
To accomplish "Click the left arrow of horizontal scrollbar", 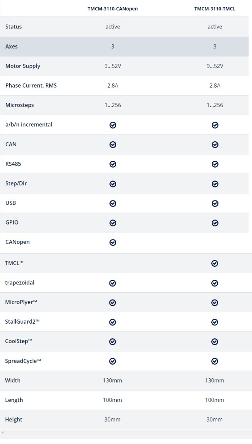I will coord(3,432).
